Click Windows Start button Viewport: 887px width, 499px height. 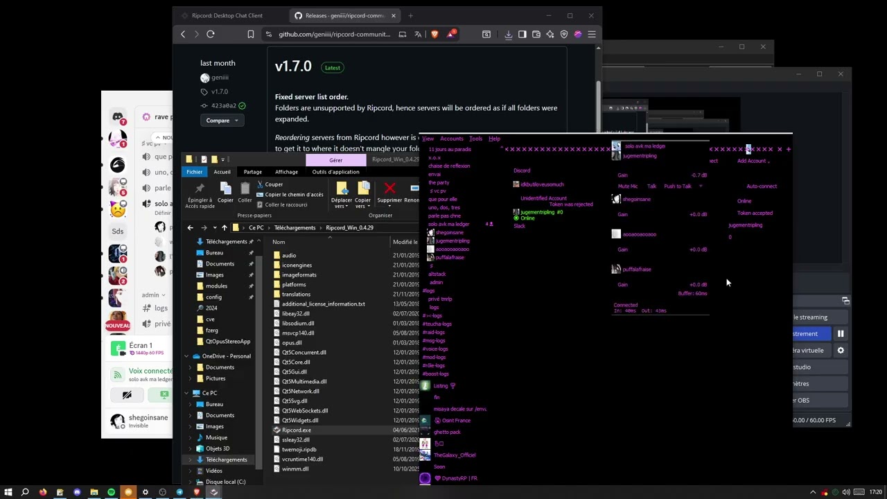pos(8,492)
